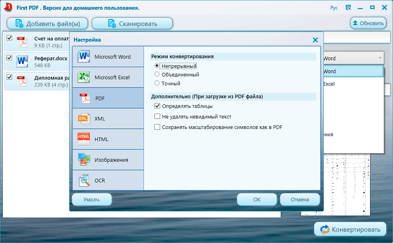Click the Обновить button
393x243 pixels.
click(368, 23)
